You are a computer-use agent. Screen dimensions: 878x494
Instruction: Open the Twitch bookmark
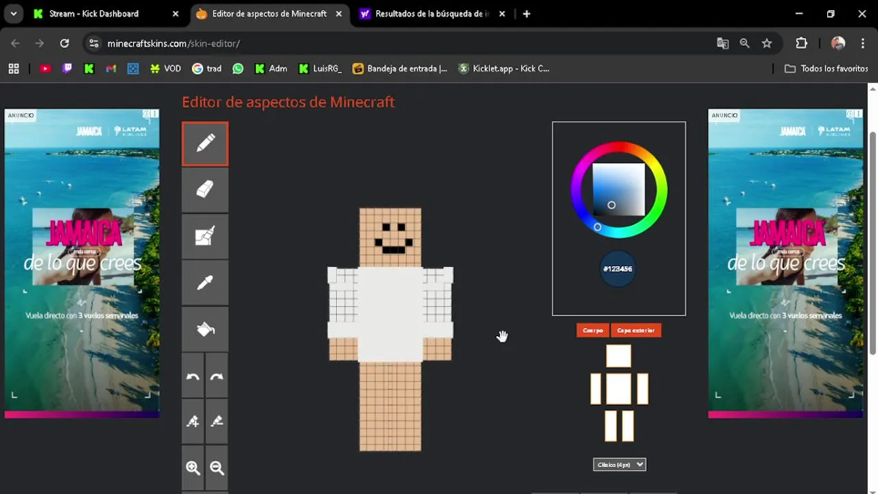pyautogui.click(x=67, y=69)
